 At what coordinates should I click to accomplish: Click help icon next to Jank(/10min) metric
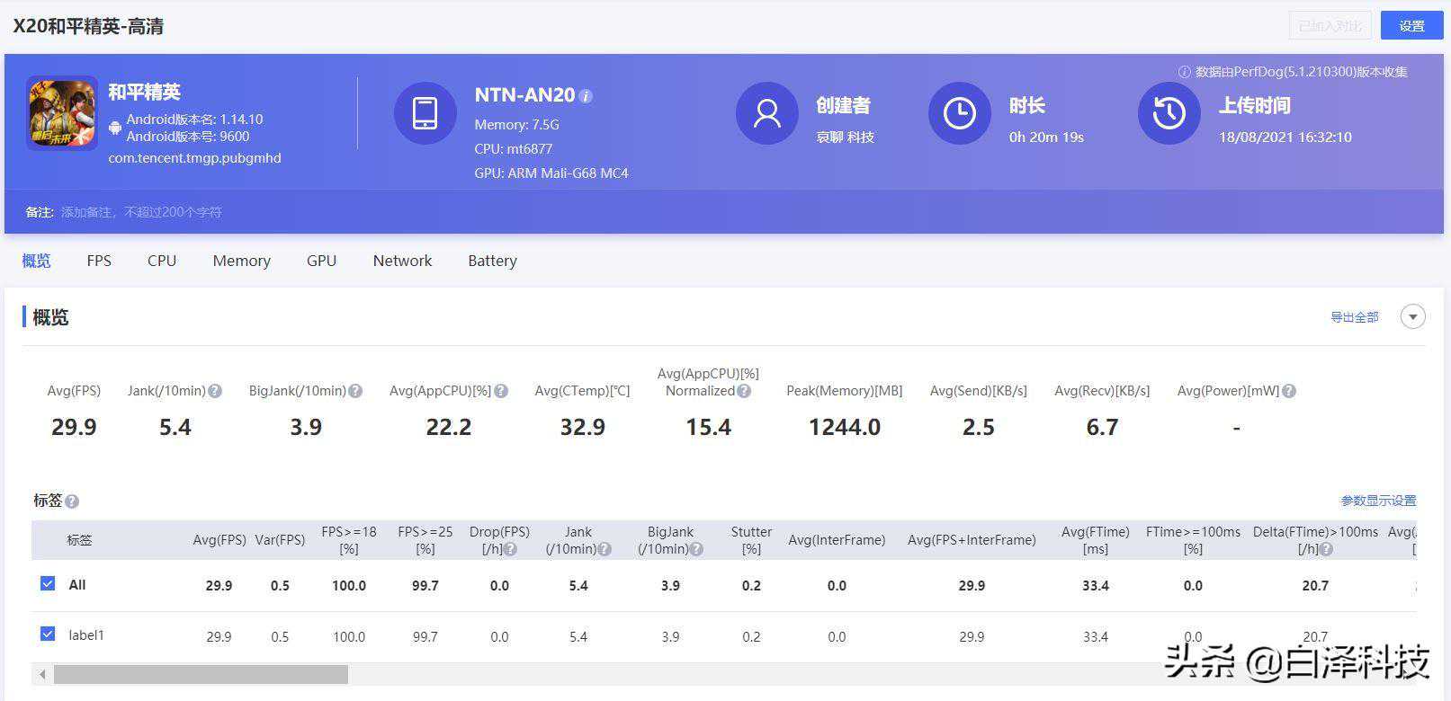[x=215, y=391]
